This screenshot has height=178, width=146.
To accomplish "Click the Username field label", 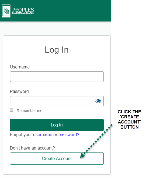I will tap(20, 67).
